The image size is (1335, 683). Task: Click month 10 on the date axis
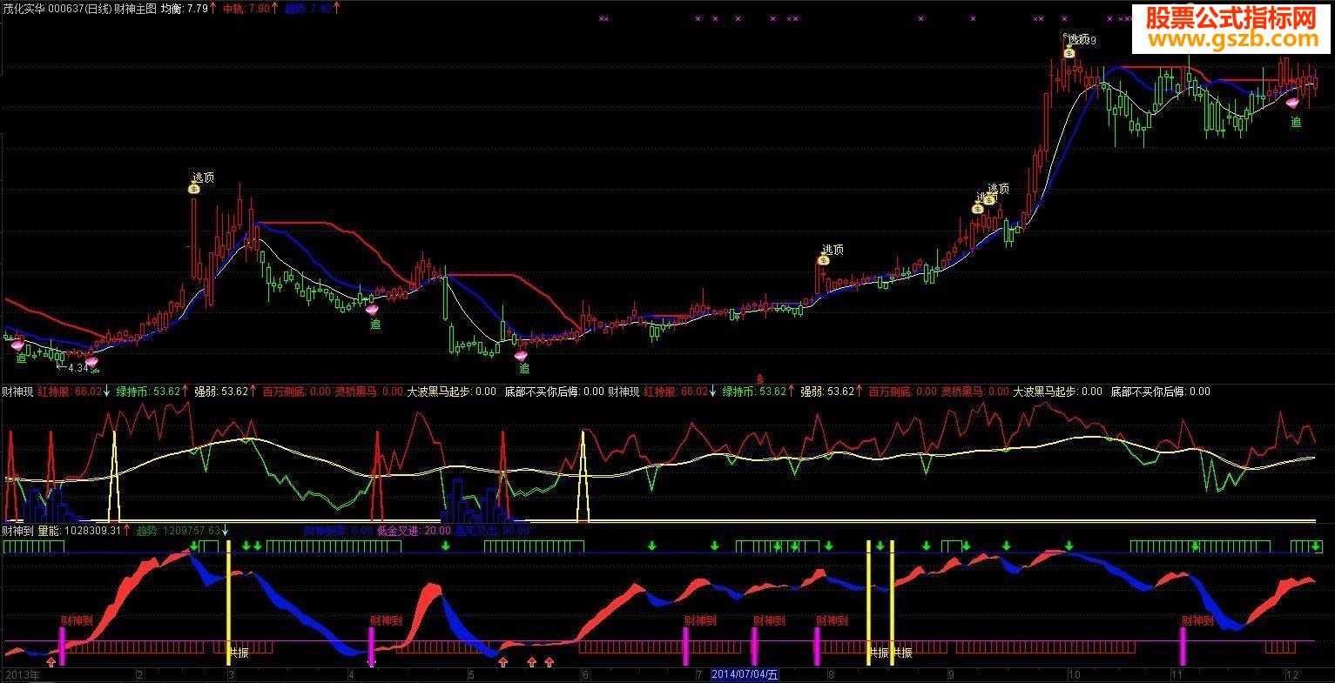(x=1074, y=674)
